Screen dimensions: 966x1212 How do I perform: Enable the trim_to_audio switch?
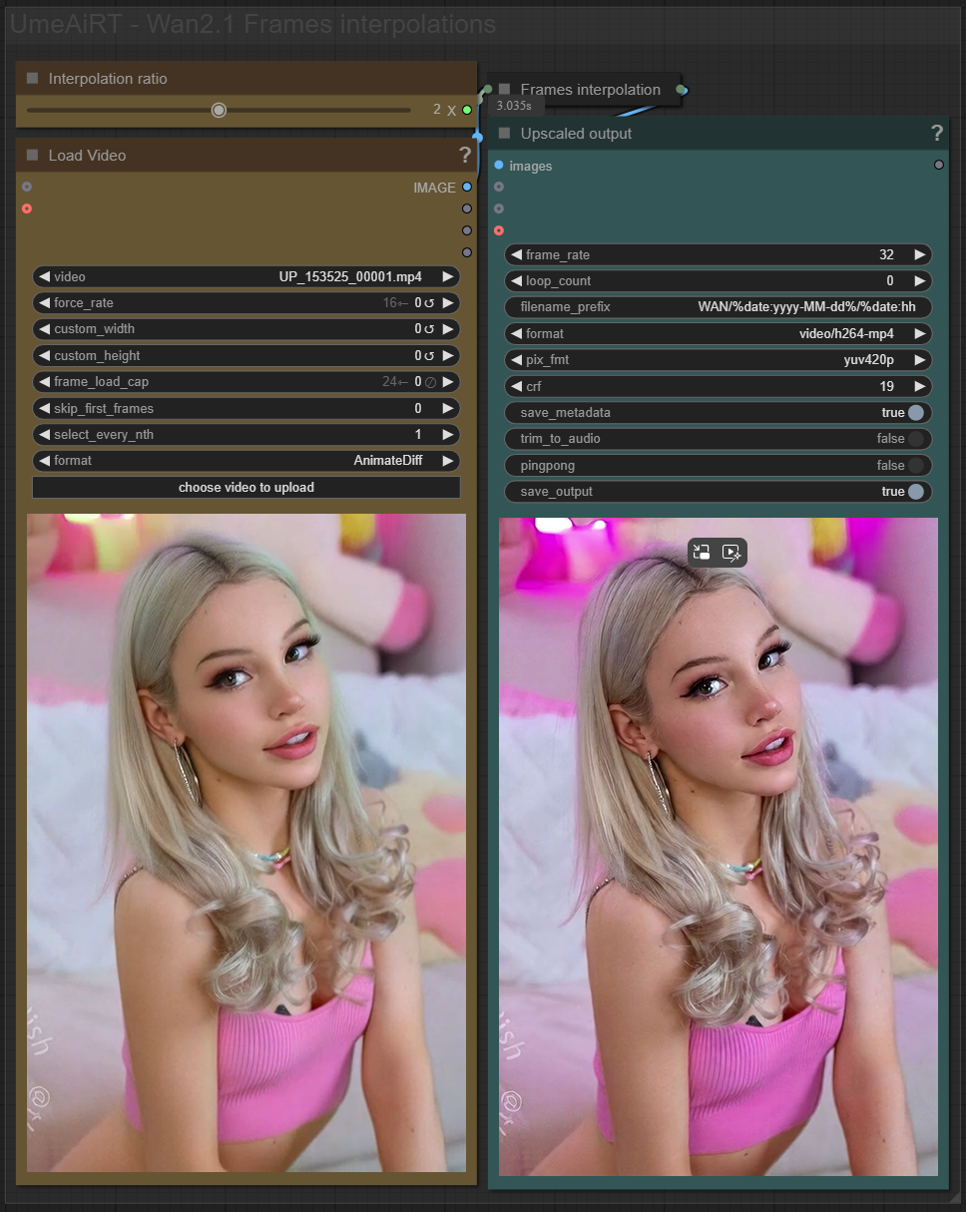(916, 438)
